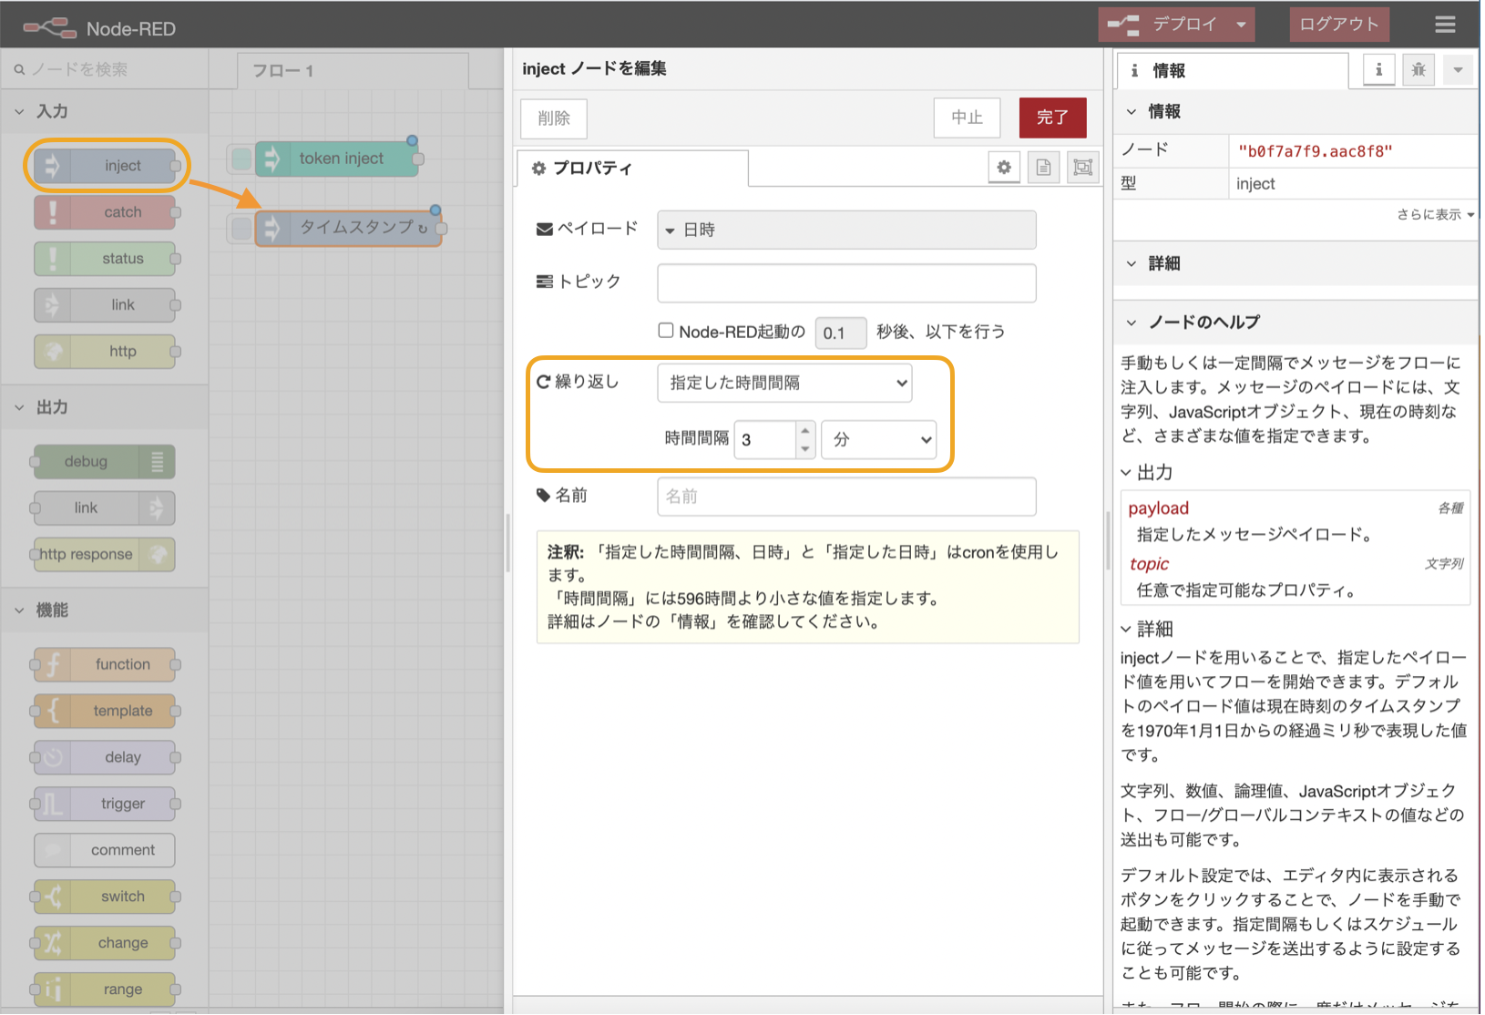Select the プロパティ tab

[633, 169]
